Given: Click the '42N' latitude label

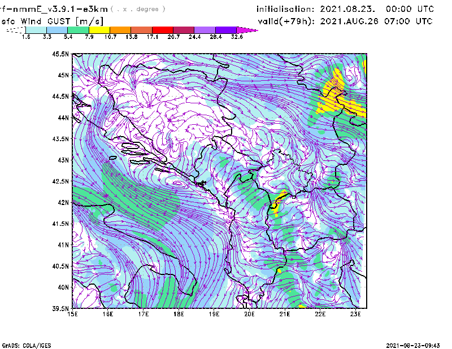Looking at the screenshot, I should click(x=63, y=203).
